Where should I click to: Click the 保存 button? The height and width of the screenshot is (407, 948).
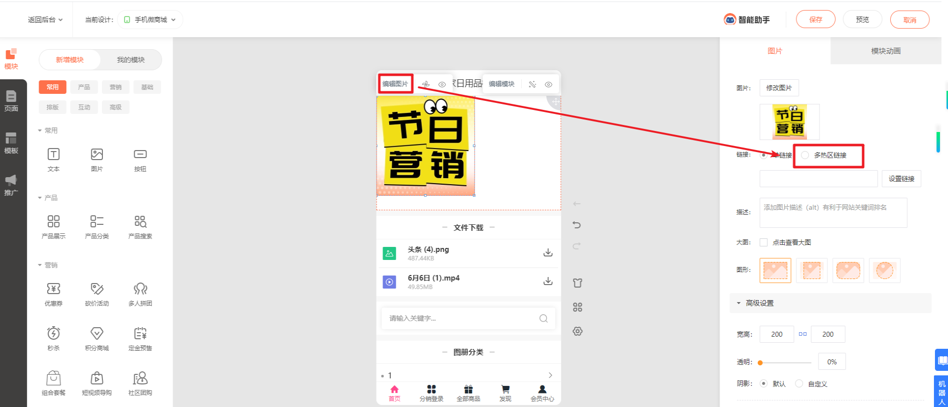click(815, 20)
